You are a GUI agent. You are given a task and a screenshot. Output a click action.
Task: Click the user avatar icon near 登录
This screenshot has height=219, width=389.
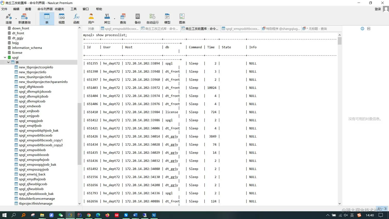[386, 9]
